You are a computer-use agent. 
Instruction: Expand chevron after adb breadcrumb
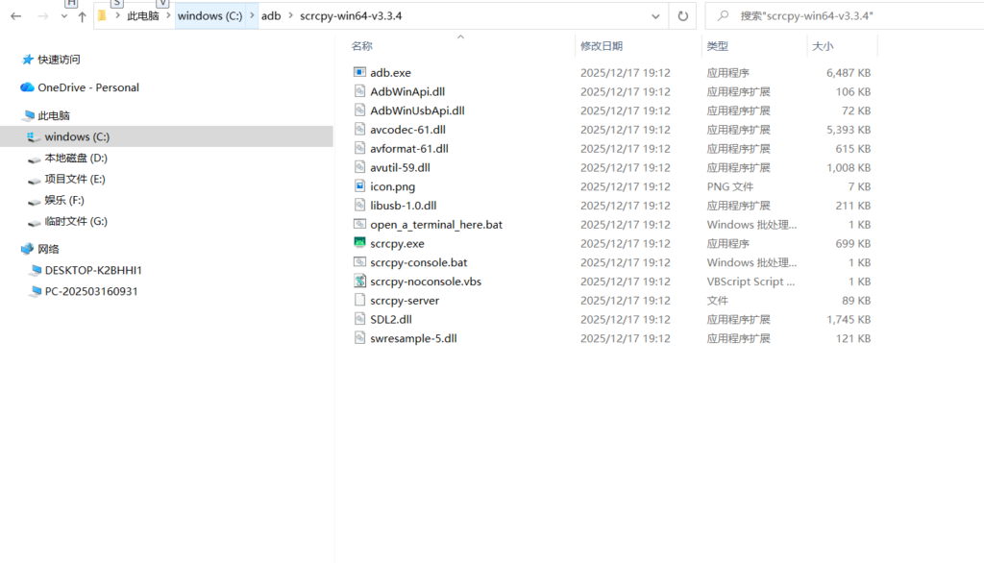[x=290, y=15]
